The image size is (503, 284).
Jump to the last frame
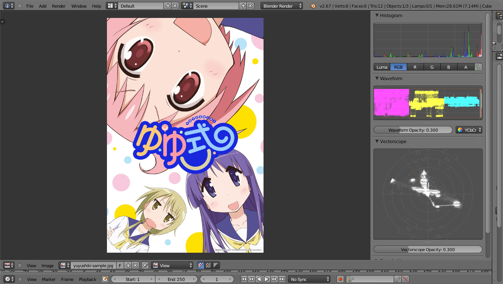(282, 279)
